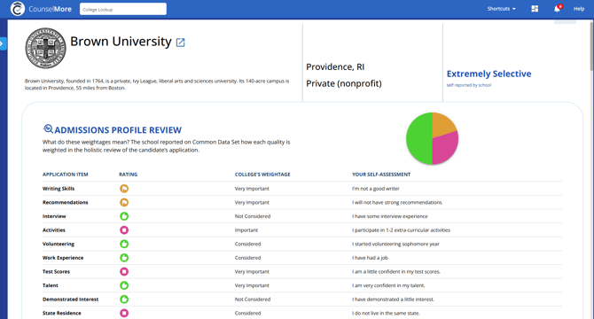Click the State Residence rating icon

pos(124,313)
